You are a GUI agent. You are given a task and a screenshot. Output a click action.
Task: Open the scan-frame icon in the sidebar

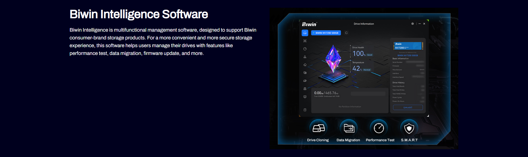click(x=305, y=41)
